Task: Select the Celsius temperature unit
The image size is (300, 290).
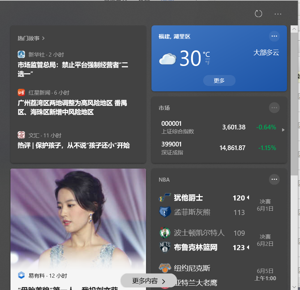Action: (206, 53)
